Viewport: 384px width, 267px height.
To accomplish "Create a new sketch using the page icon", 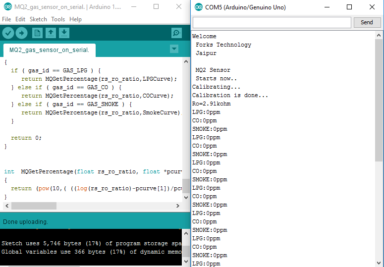I will [37, 33].
